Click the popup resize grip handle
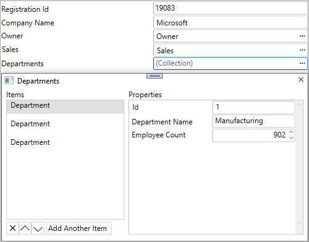This screenshot has width=309, height=242. (154, 76)
